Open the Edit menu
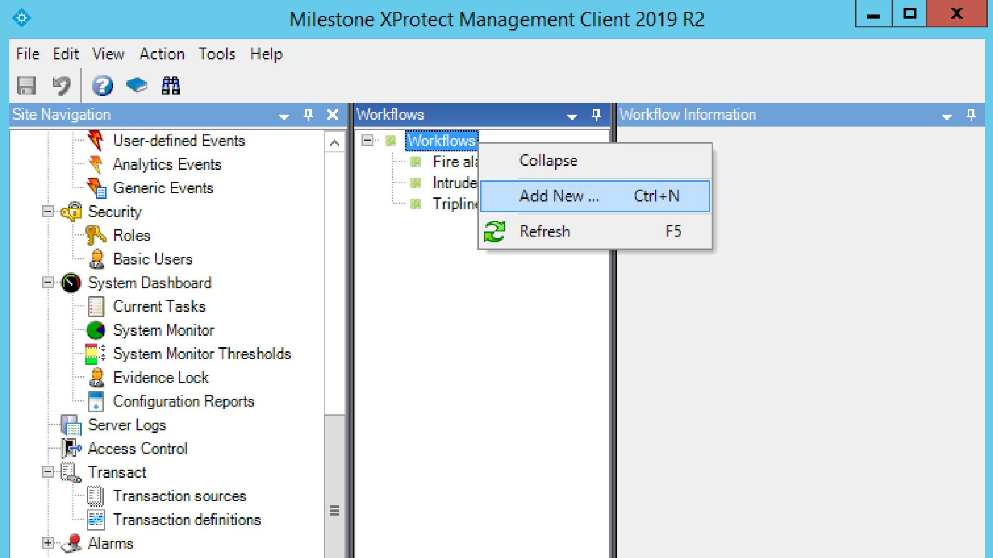This screenshot has width=993, height=558. click(x=66, y=54)
